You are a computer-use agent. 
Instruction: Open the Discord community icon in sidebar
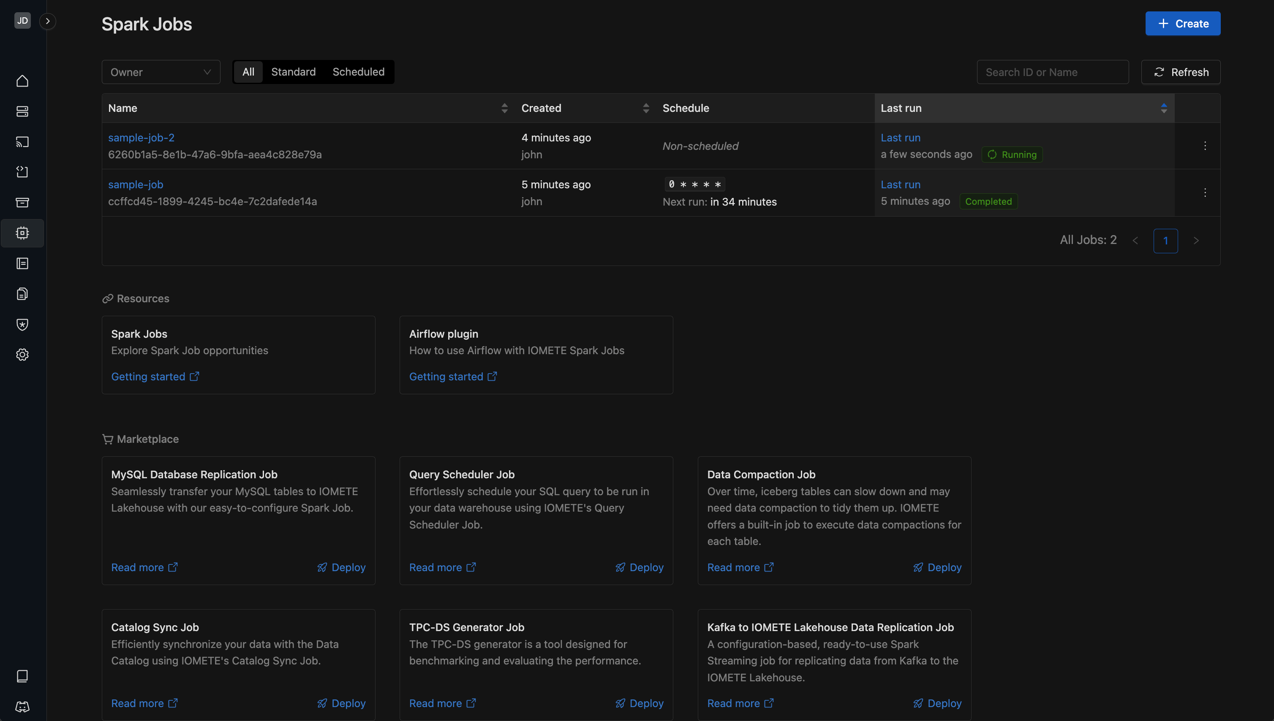(x=22, y=707)
